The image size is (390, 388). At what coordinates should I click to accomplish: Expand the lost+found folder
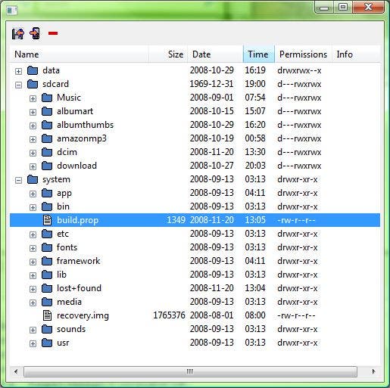click(x=33, y=289)
